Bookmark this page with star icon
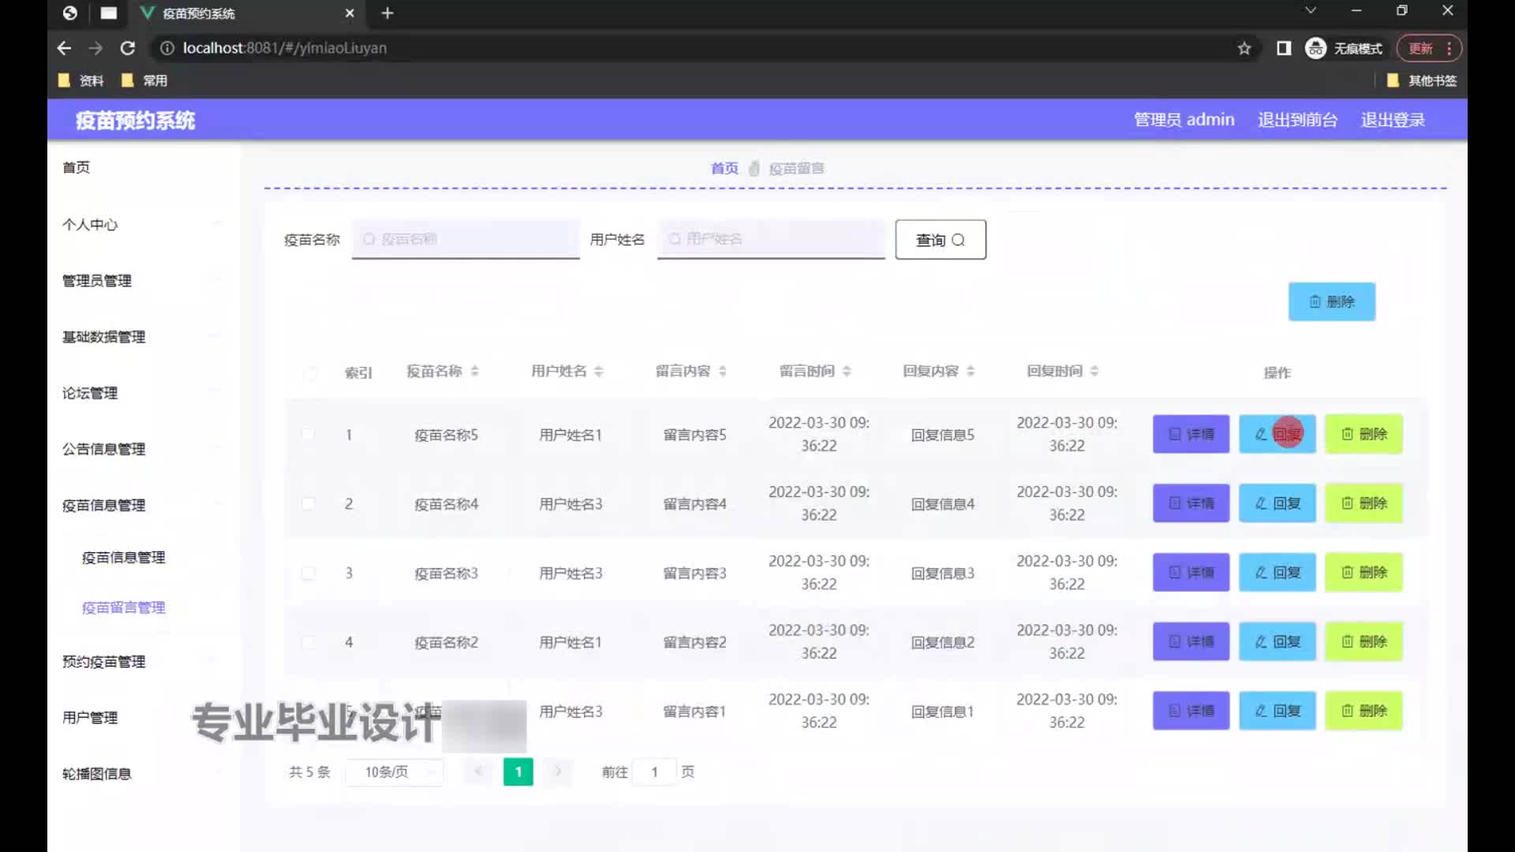Image resolution: width=1515 pixels, height=852 pixels. pos(1244,48)
